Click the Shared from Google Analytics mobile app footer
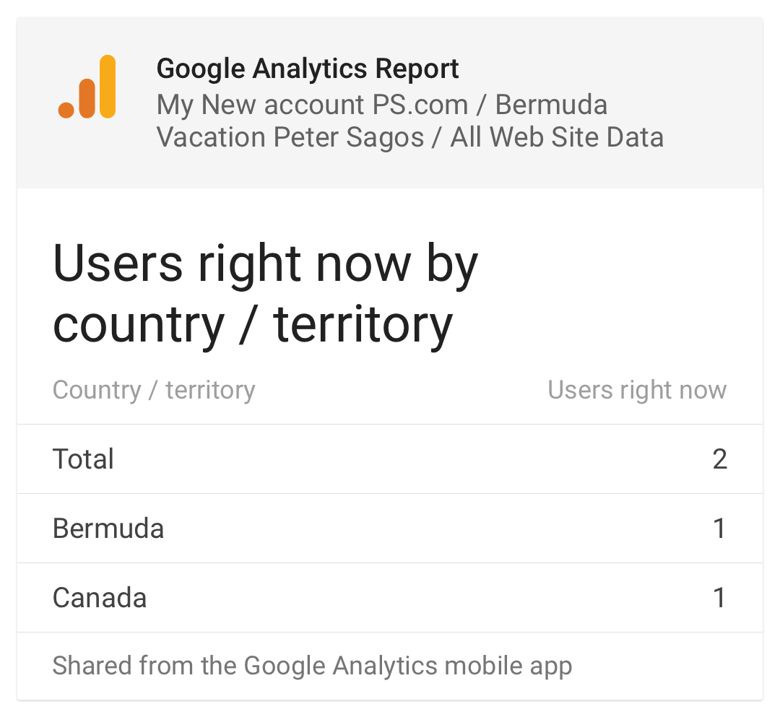This screenshot has height=717, width=780. click(313, 666)
